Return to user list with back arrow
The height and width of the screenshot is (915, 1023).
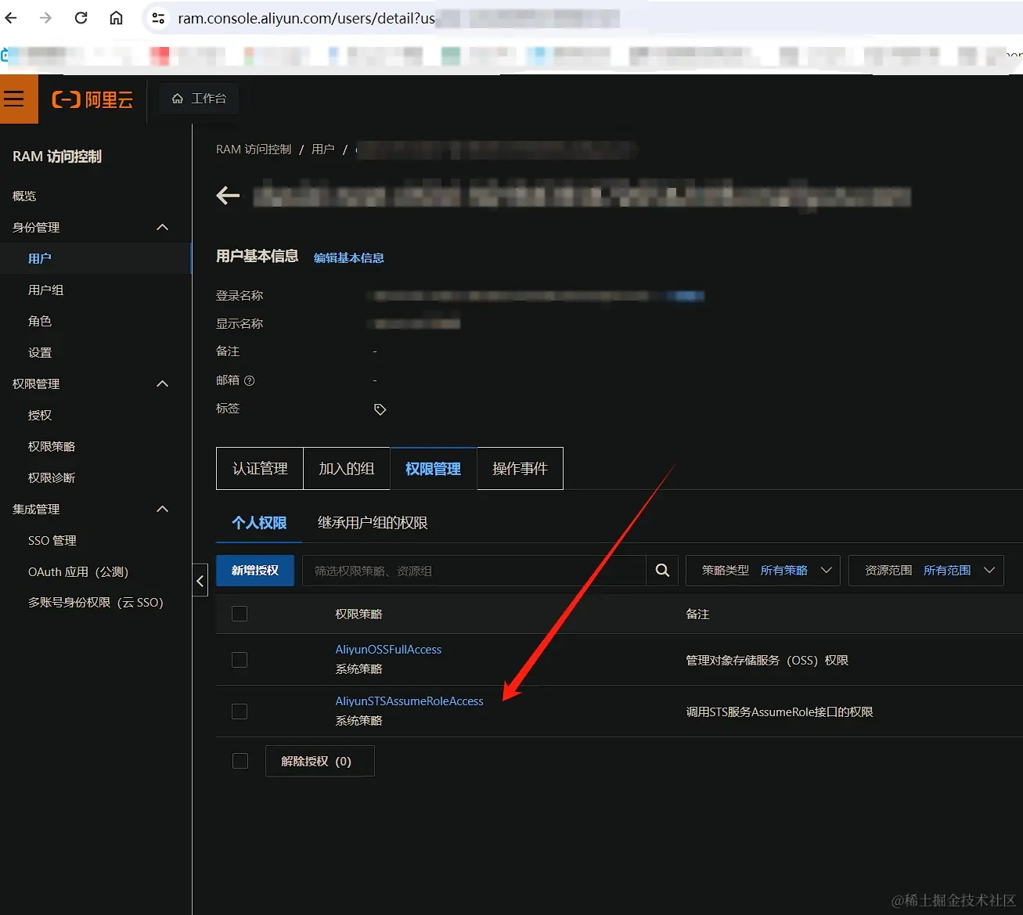228,196
